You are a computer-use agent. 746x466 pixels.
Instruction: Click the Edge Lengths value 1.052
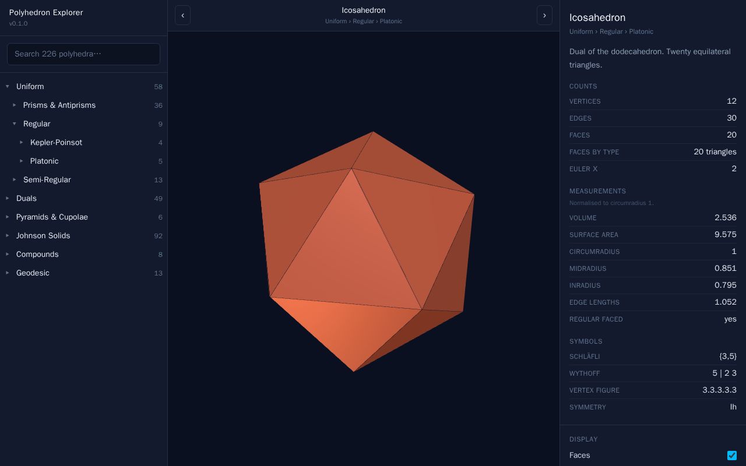pyautogui.click(x=726, y=302)
